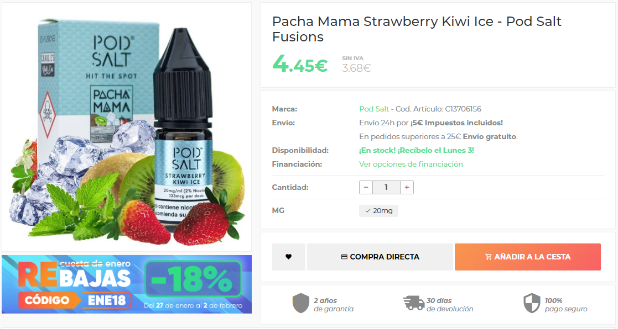Open the product image of Pod Salt bottle
This screenshot has width=618, height=329.
point(127,127)
